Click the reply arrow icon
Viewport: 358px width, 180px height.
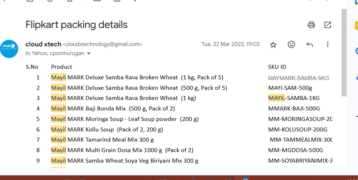pyautogui.click(x=309, y=45)
